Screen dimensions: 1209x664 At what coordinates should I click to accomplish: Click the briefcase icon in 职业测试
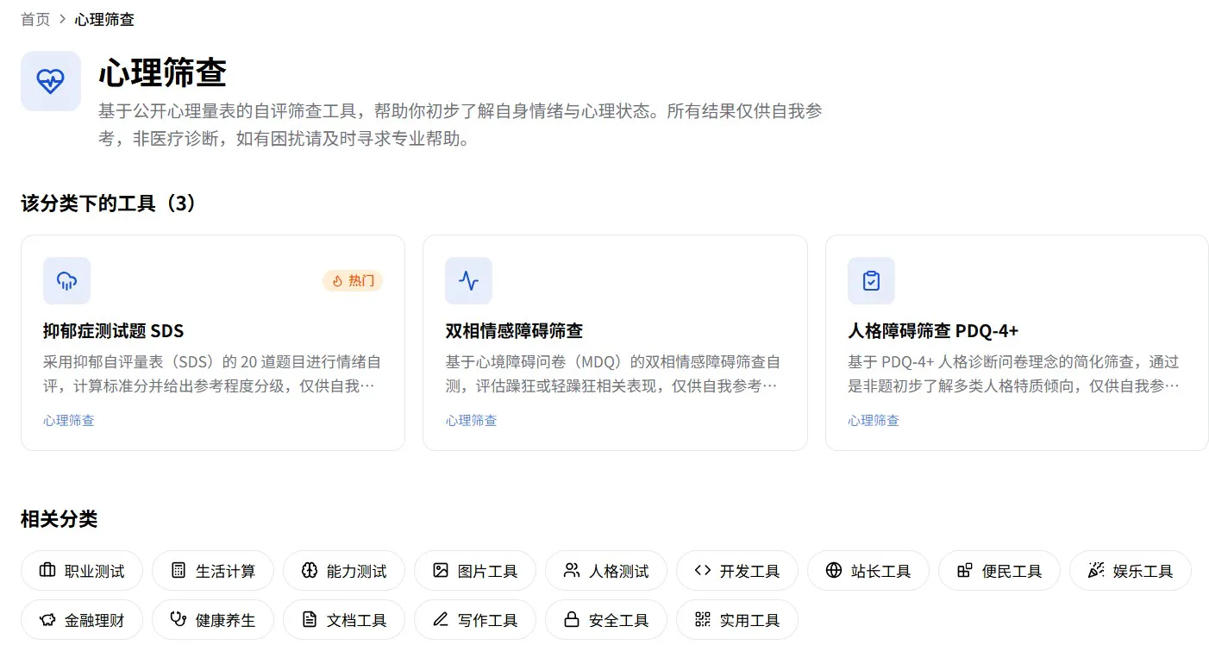pos(47,570)
